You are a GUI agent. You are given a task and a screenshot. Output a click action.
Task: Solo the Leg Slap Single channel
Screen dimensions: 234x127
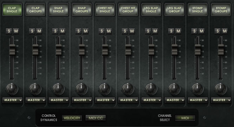pyautogui.click(x=148, y=31)
